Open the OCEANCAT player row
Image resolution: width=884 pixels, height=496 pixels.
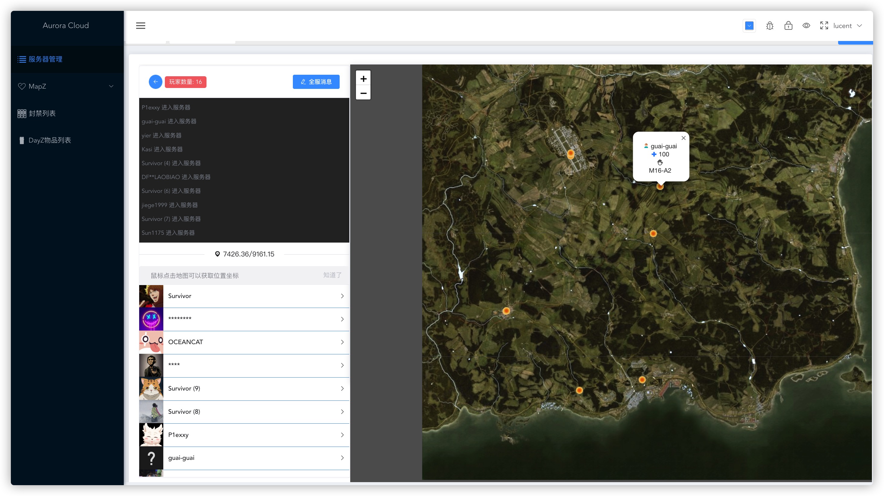point(244,342)
